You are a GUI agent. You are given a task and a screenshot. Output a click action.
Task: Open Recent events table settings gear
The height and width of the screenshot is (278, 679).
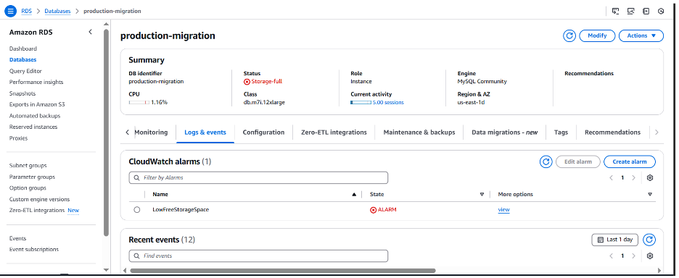(x=649, y=256)
